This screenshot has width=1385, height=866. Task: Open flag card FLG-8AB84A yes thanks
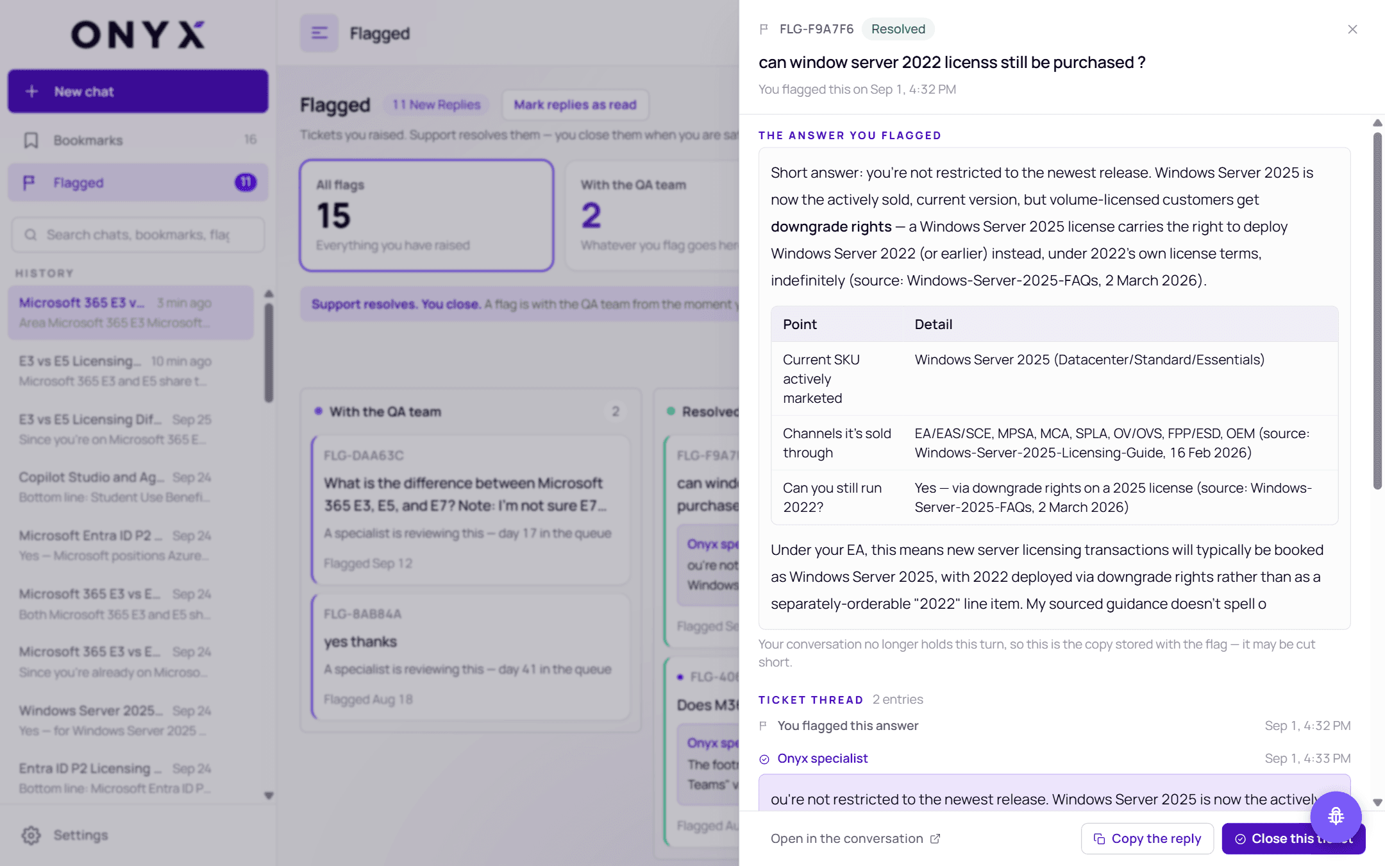[471, 657]
